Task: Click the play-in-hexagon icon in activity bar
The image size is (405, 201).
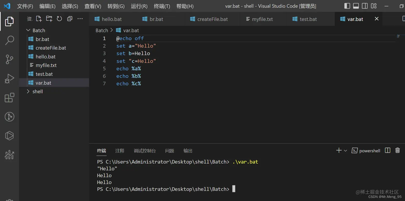Action: point(9,136)
